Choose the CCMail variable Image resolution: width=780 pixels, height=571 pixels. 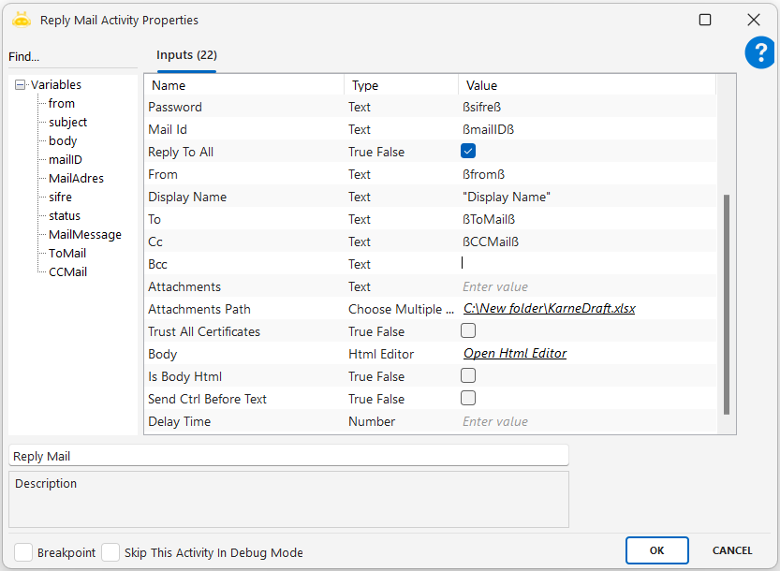click(x=67, y=272)
